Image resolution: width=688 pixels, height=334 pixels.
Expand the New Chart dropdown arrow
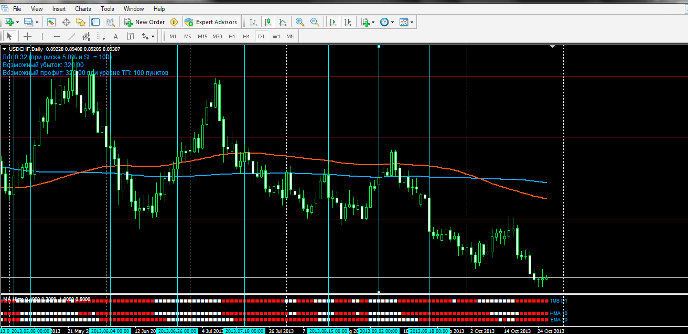(x=17, y=23)
